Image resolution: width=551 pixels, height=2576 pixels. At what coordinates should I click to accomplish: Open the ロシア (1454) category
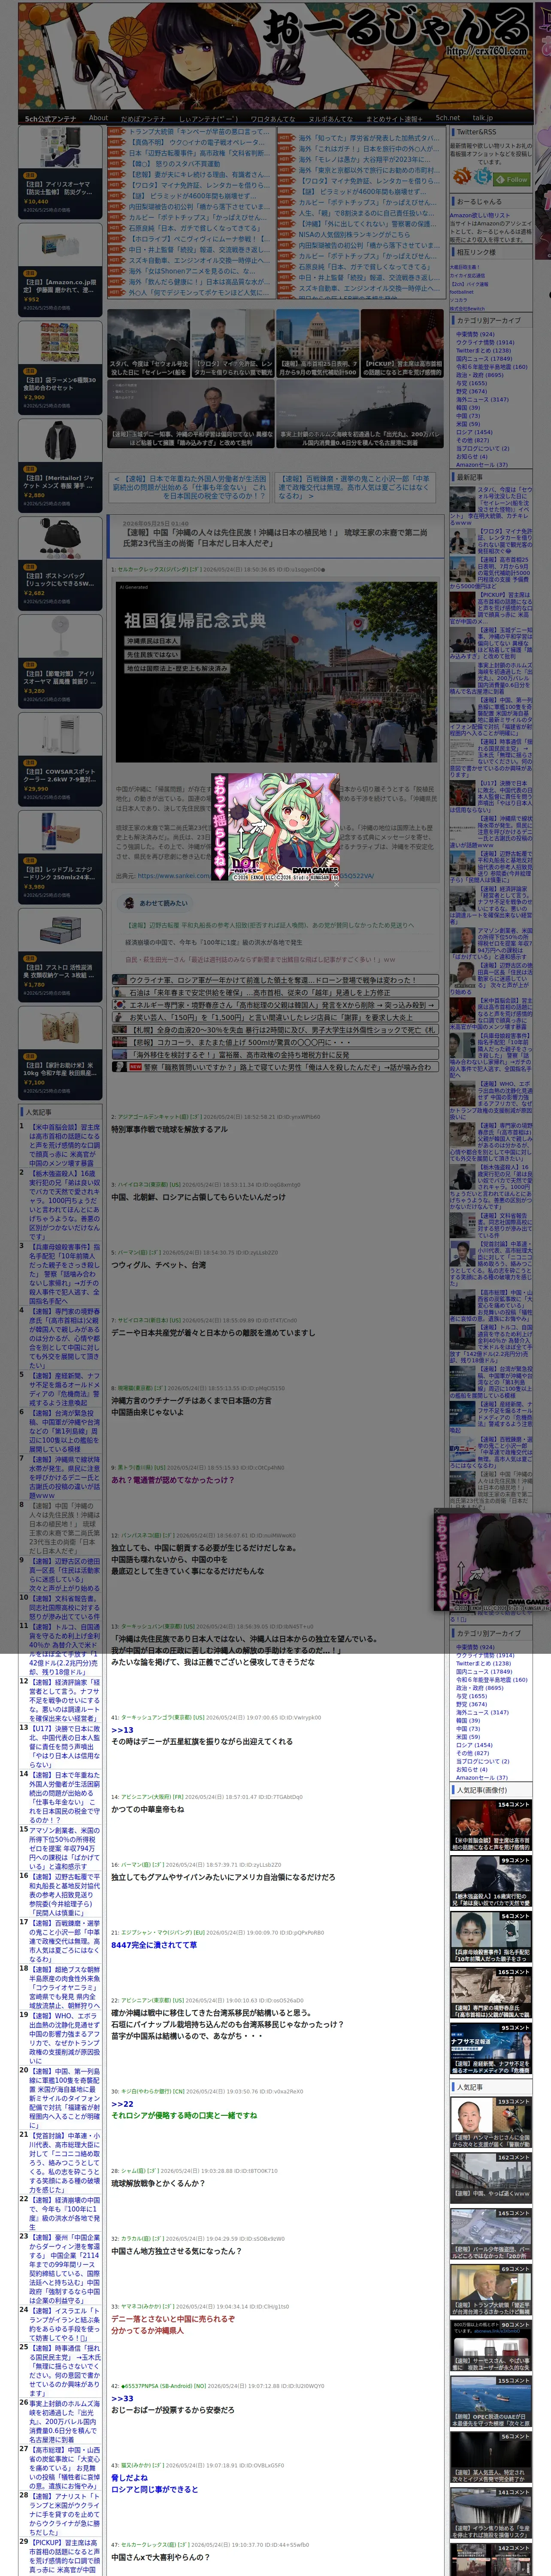point(474,432)
